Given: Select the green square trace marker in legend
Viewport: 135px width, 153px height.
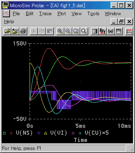Looking at the screenshot, I should [4, 133].
